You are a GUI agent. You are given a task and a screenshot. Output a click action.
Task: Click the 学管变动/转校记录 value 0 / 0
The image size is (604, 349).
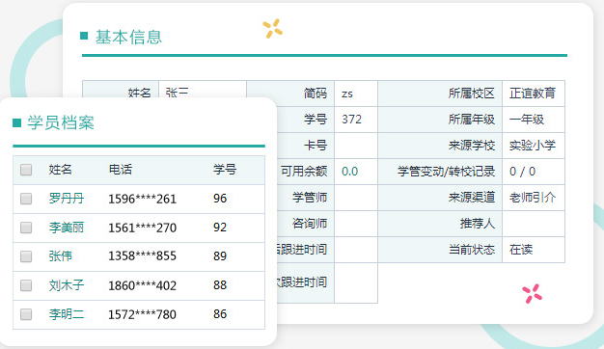click(x=522, y=172)
